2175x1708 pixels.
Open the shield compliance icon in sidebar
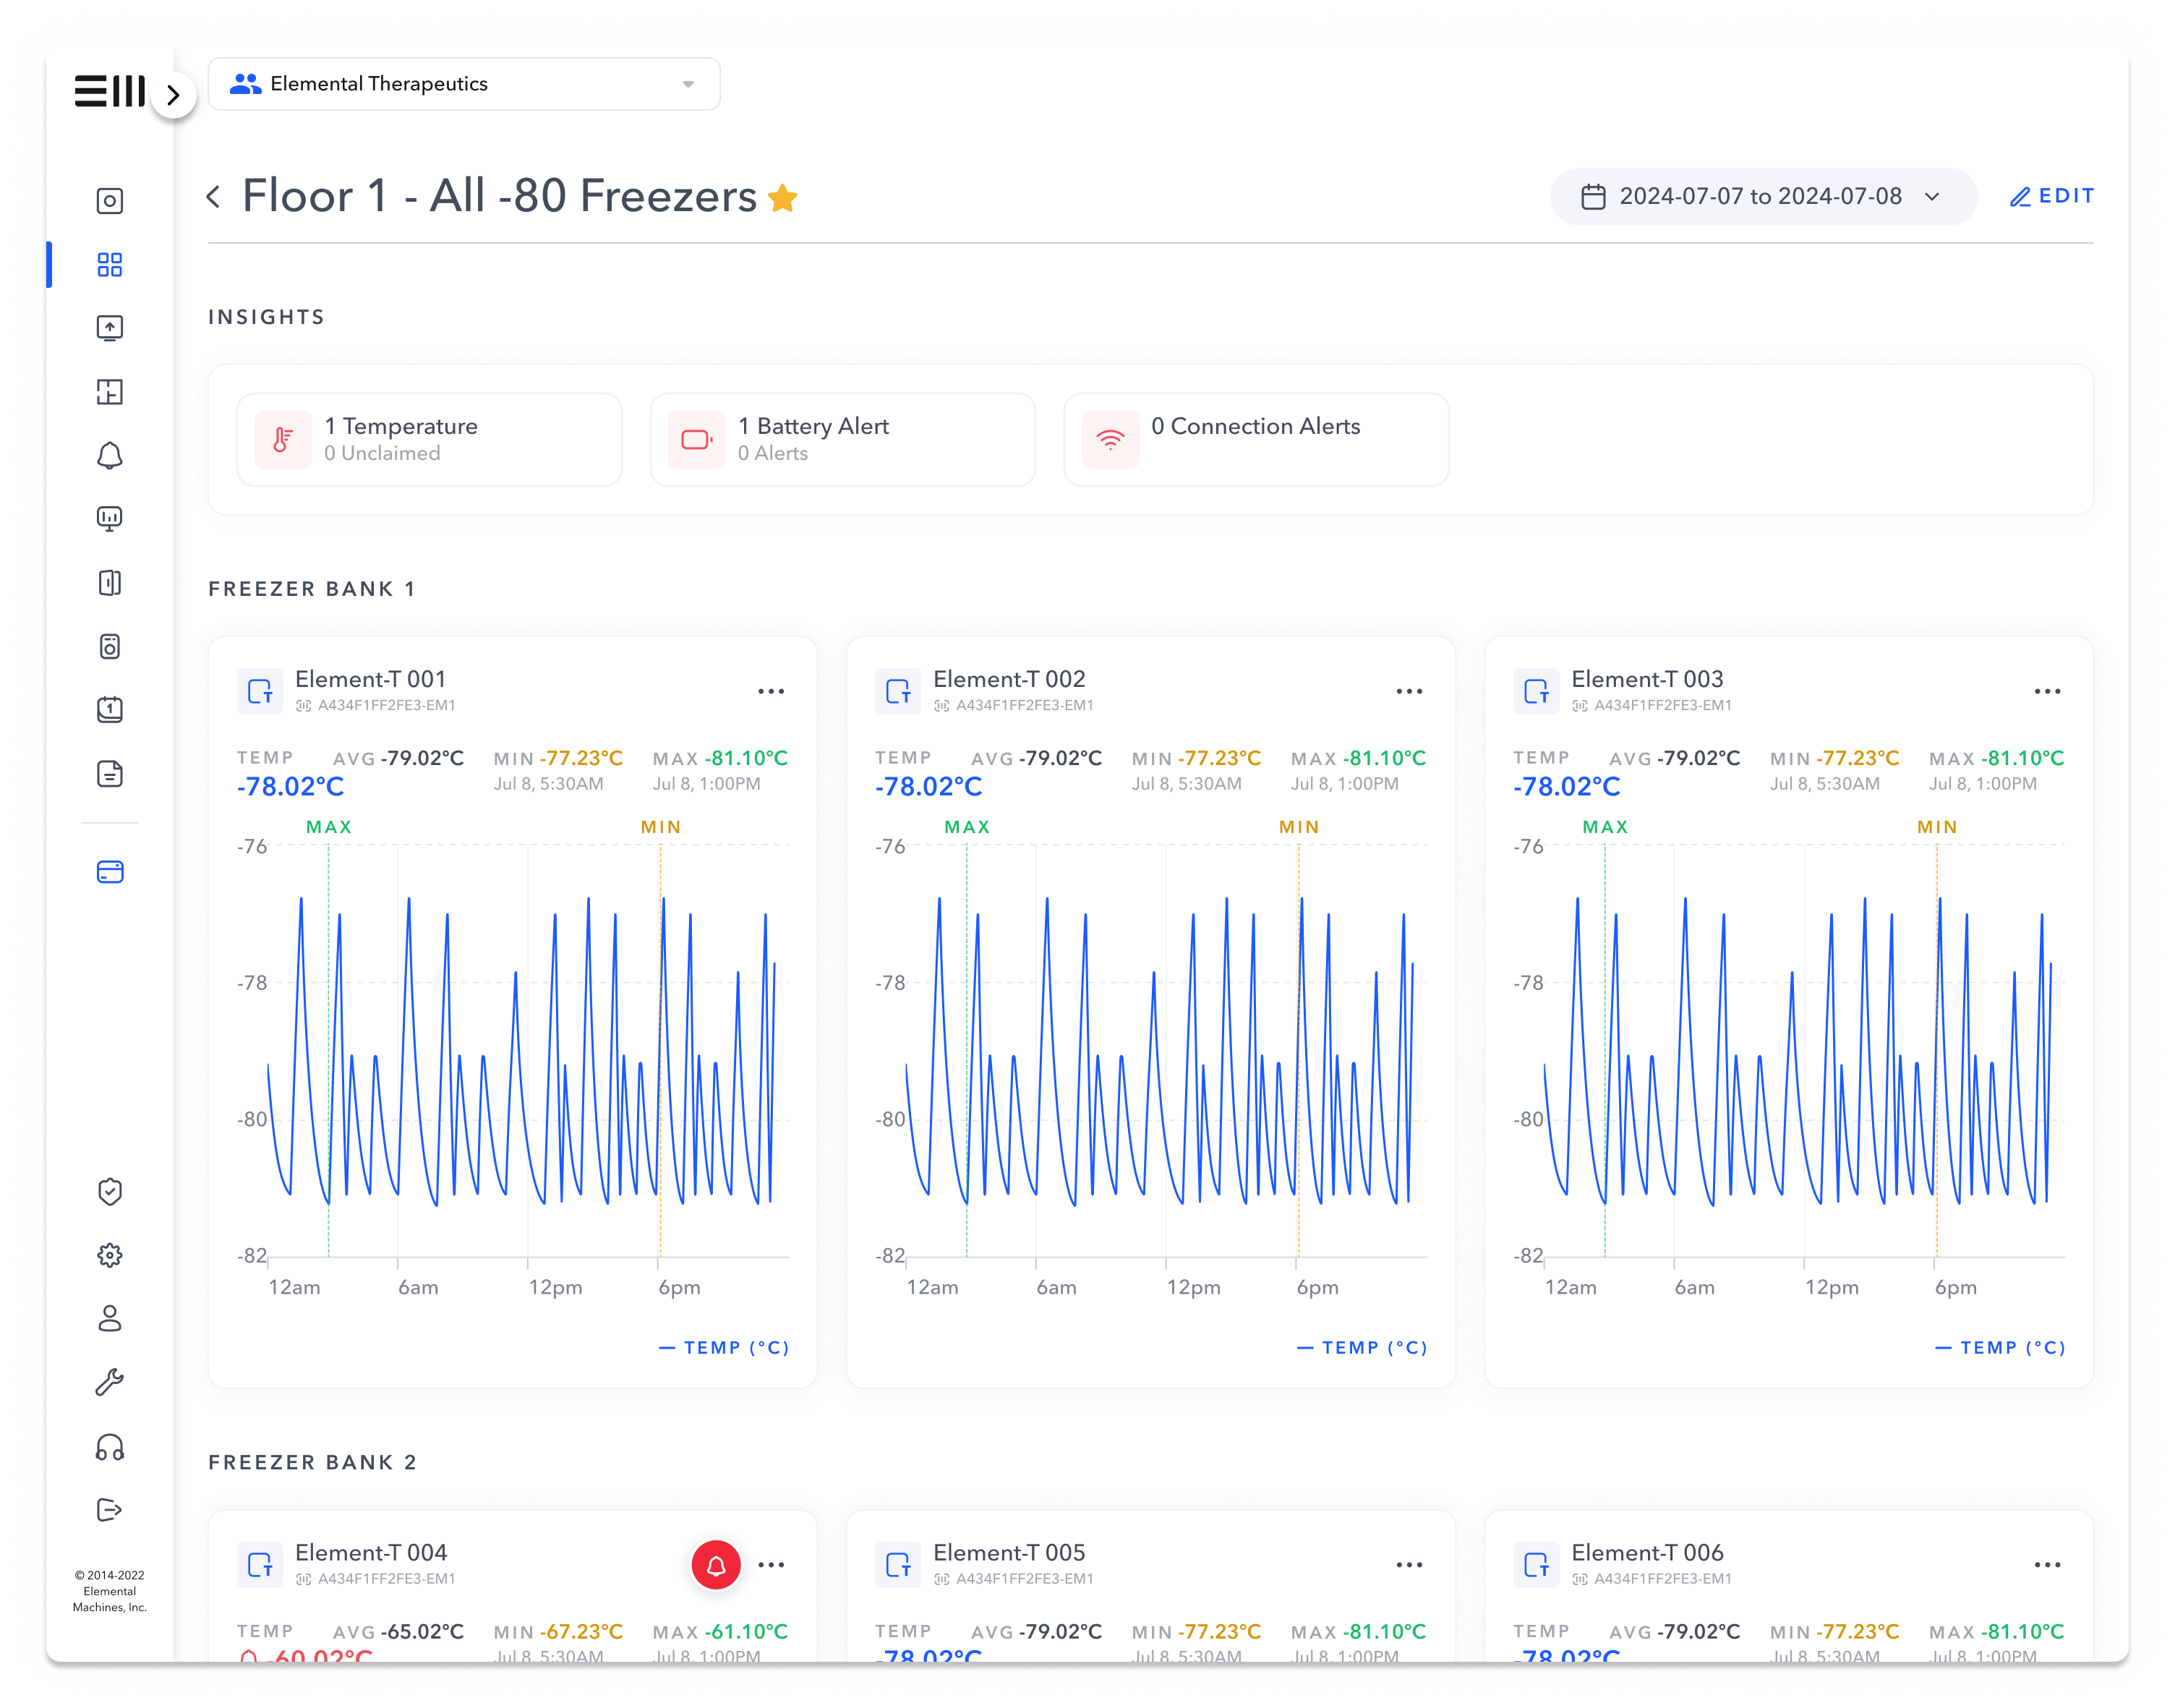click(110, 1191)
